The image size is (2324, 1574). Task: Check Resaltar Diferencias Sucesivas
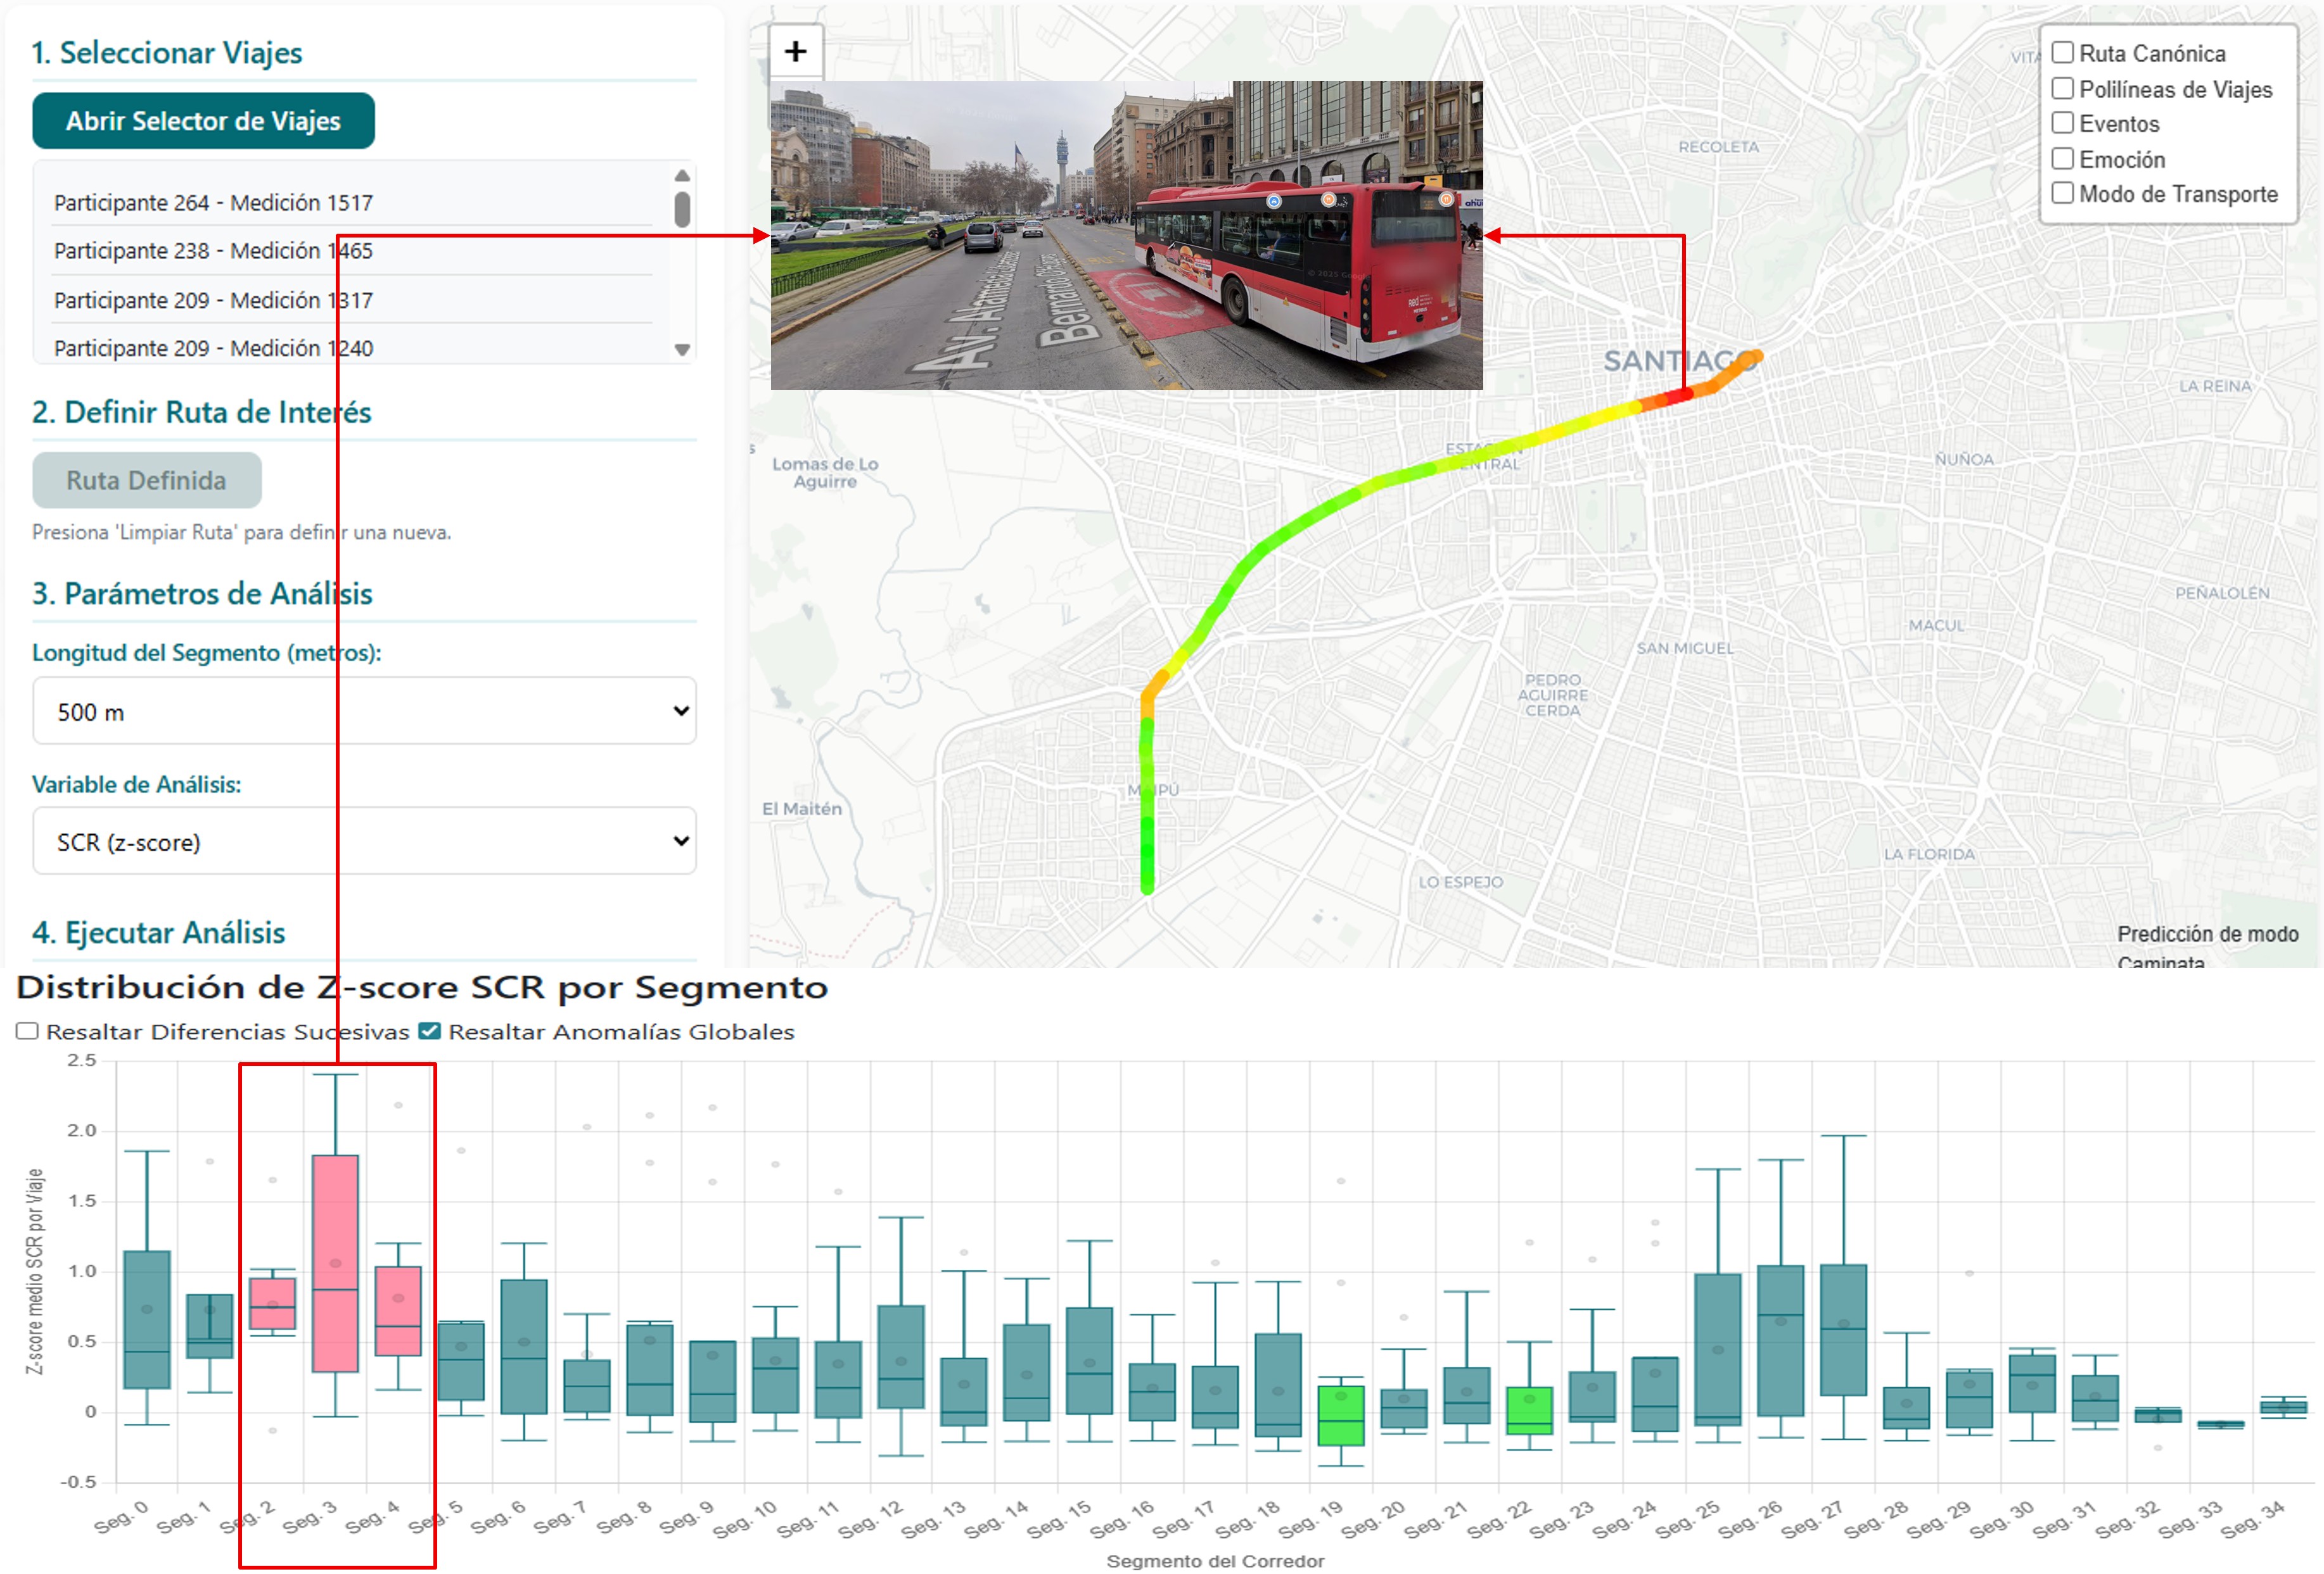[x=27, y=1031]
